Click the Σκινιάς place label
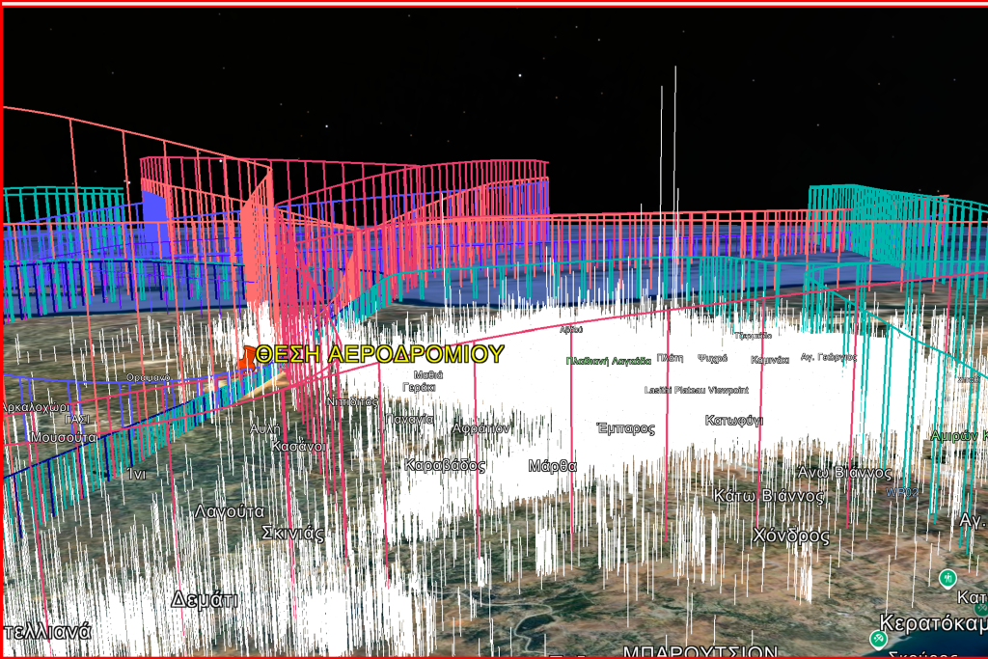This screenshot has width=988, height=659. tap(293, 534)
